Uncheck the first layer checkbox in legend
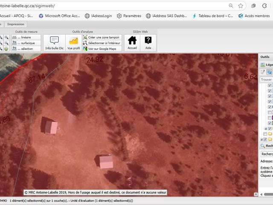273x205 pixels. coord(270,86)
